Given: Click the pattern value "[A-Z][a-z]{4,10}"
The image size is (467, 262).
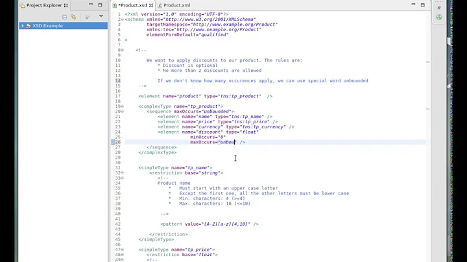Looking at the screenshot, I should point(226,224).
